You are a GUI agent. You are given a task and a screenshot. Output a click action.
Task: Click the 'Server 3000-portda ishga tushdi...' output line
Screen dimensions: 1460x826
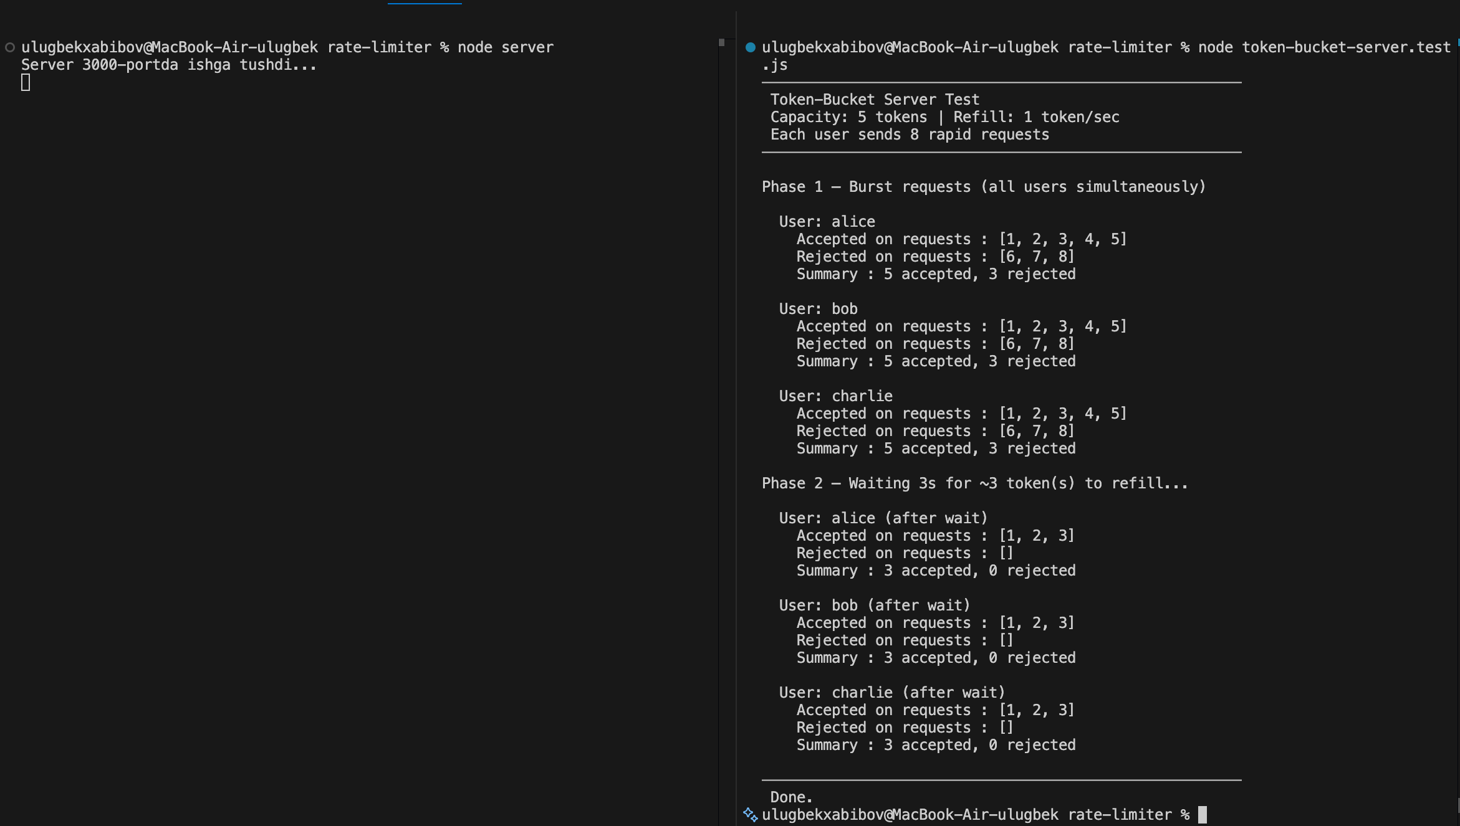pos(169,65)
